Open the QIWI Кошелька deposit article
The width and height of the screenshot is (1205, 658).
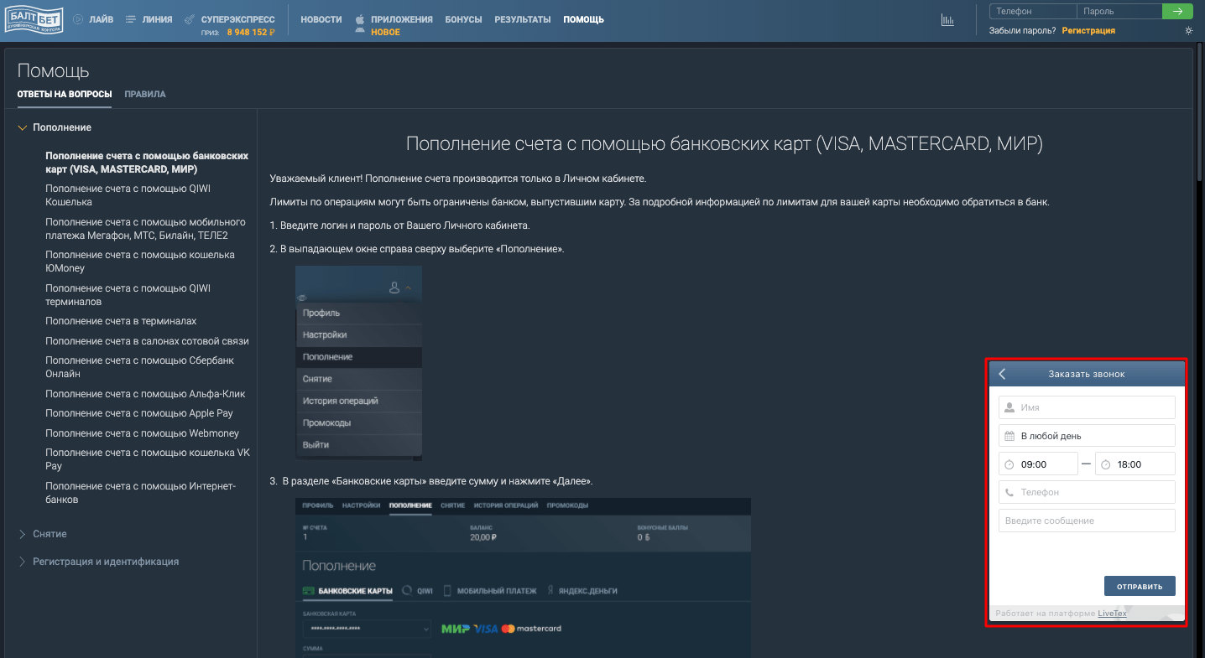128,195
